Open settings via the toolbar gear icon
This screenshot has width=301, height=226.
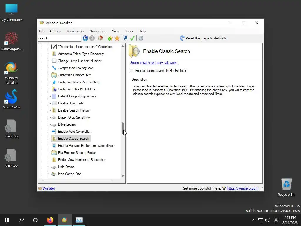pos(141,38)
